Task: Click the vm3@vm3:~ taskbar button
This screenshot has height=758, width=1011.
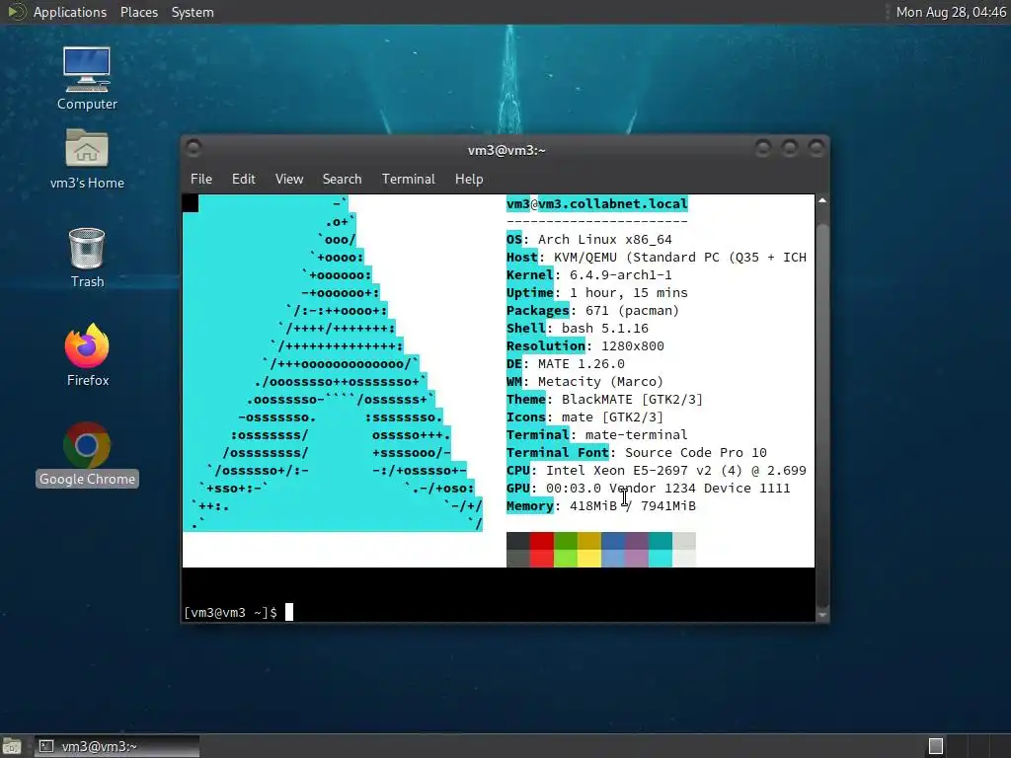Action: (x=117, y=746)
